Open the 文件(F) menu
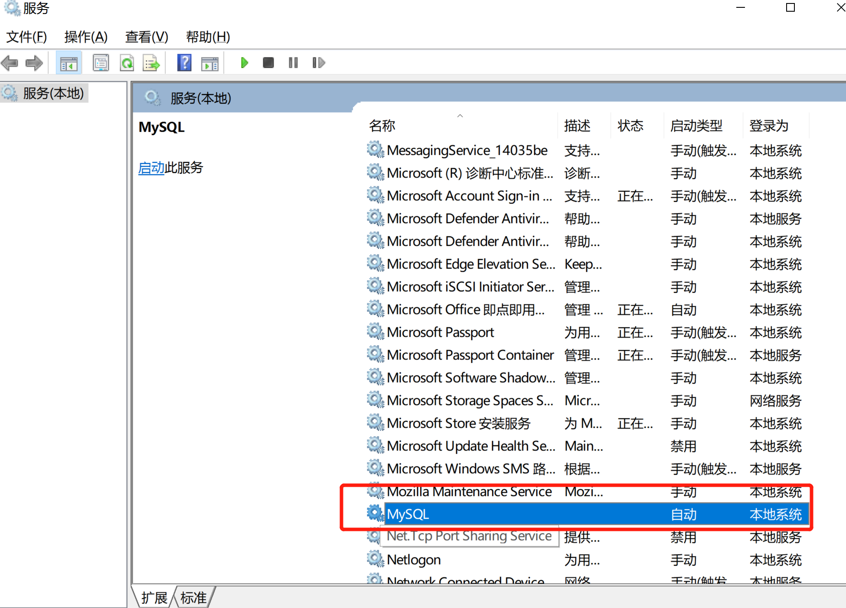 pyautogui.click(x=26, y=37)
